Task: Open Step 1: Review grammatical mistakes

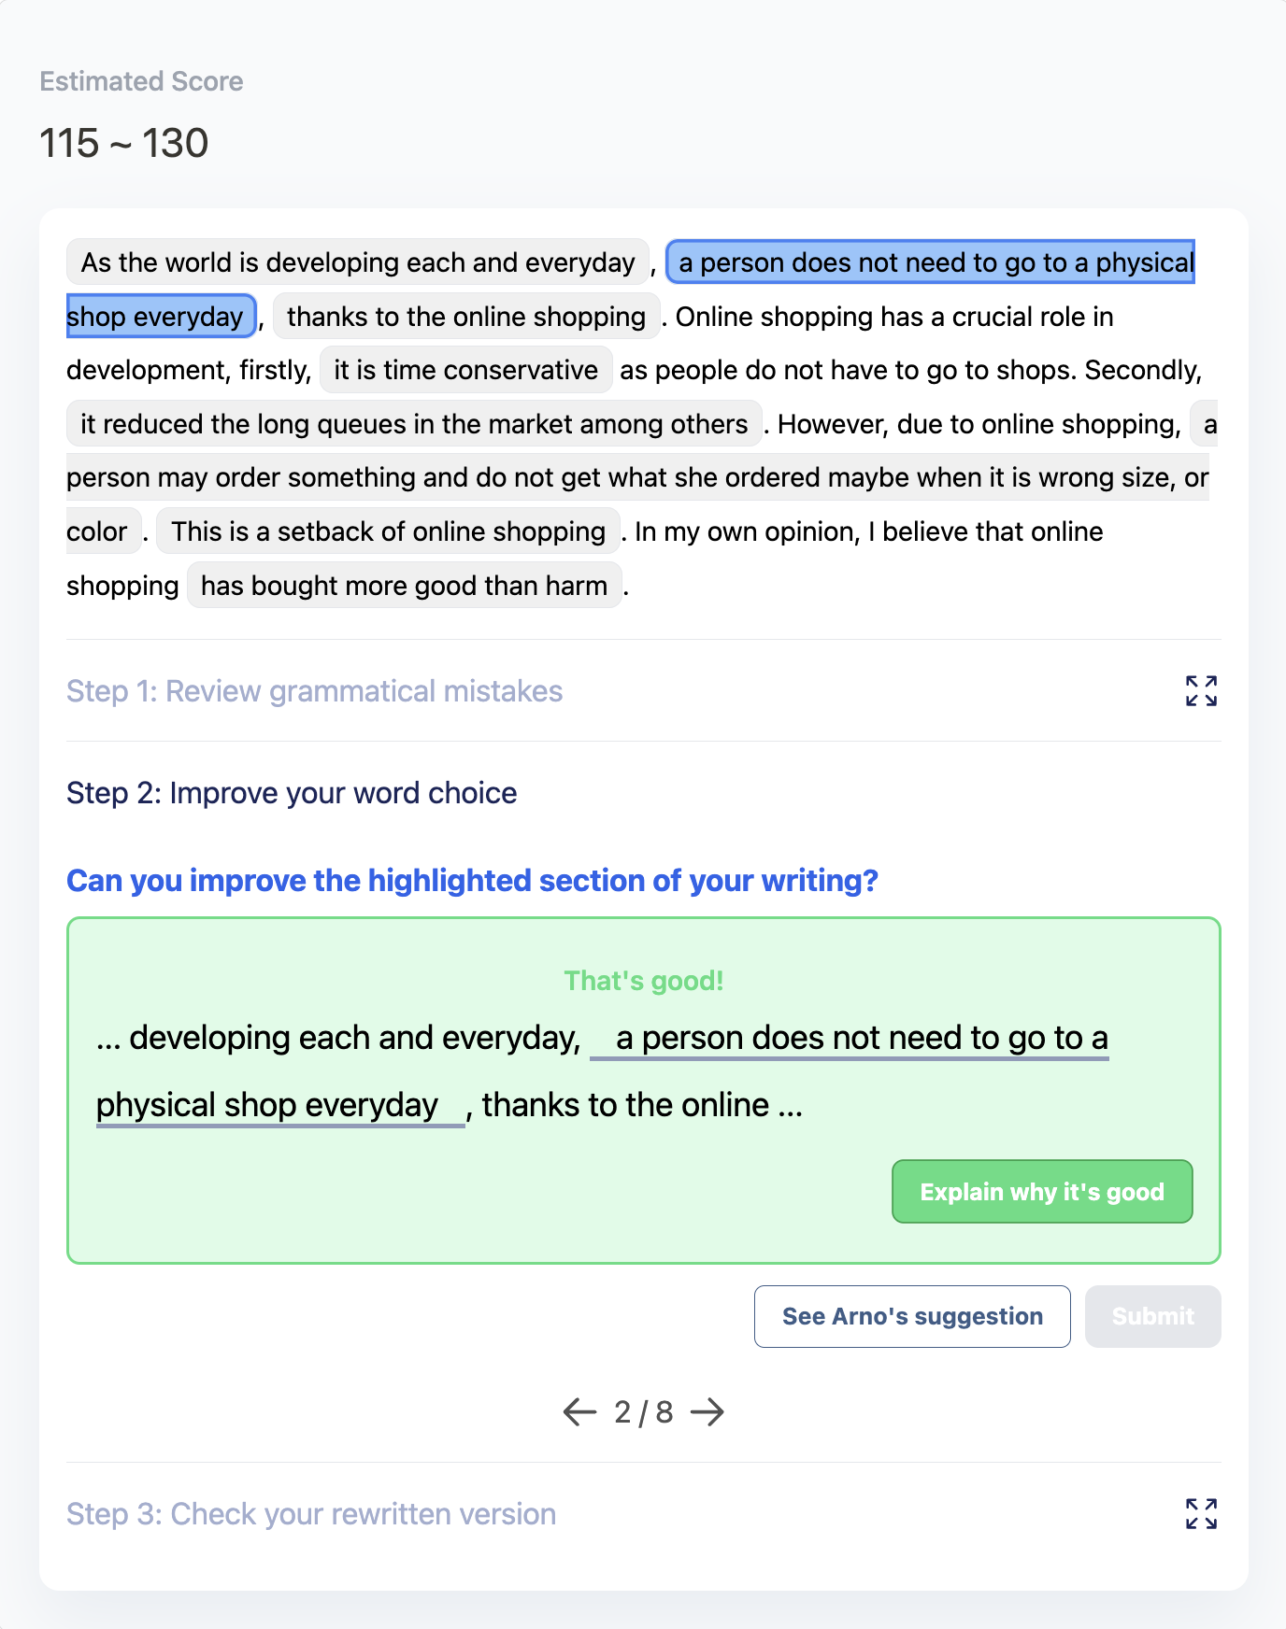Action: pos(314,691)
